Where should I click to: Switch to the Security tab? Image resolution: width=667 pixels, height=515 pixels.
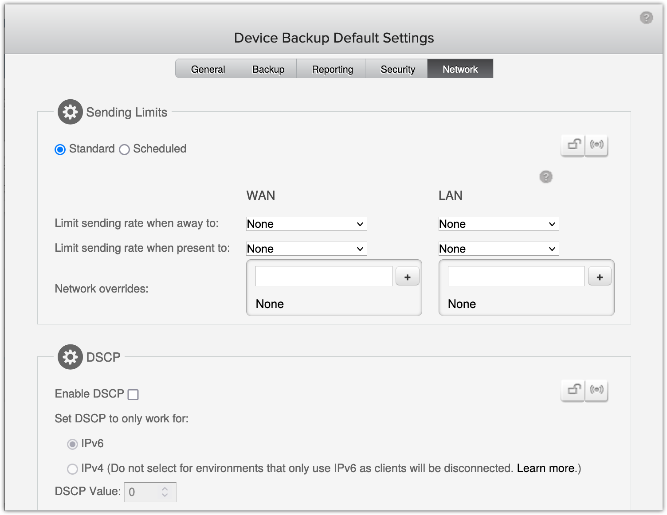click(x=397, y=69)
